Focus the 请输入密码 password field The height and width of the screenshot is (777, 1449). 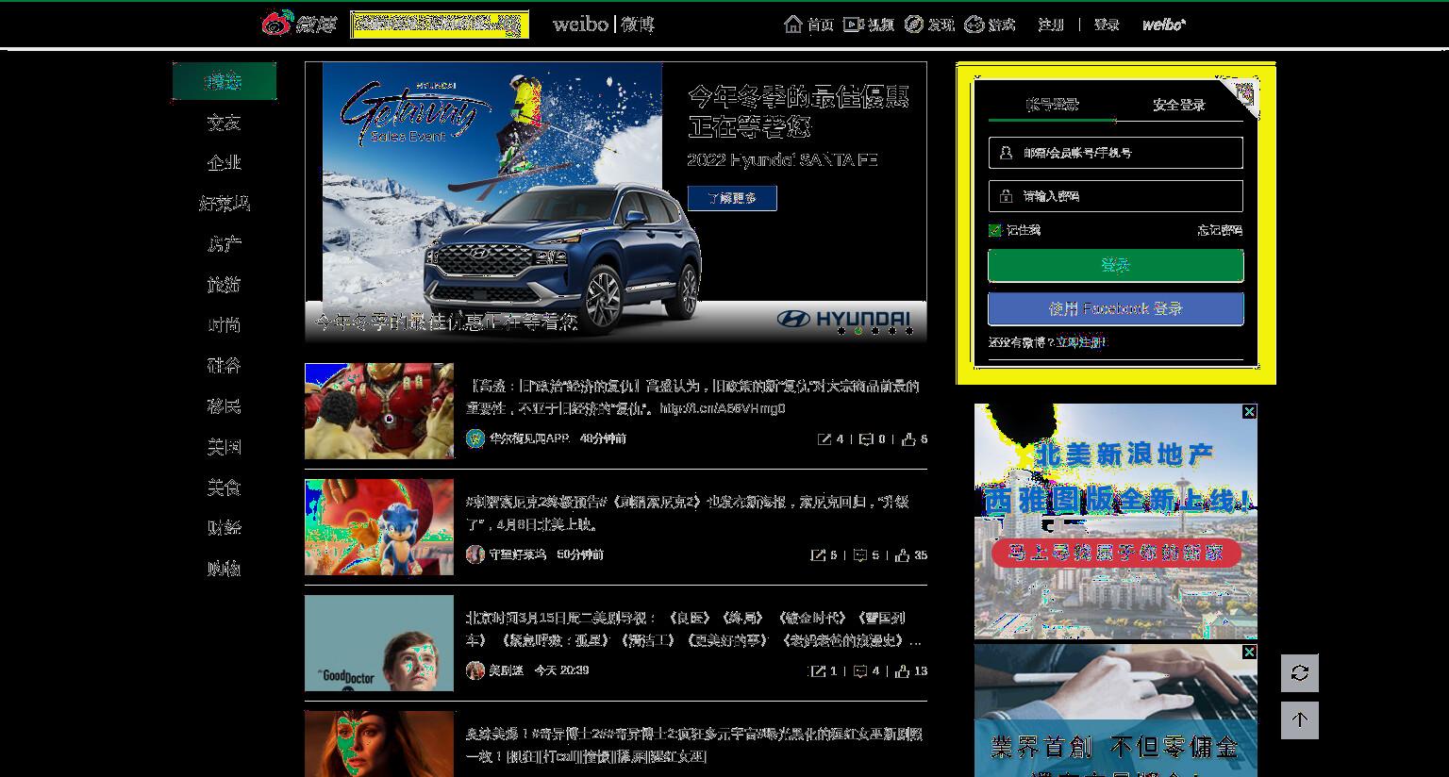(x=1116, y=196)
